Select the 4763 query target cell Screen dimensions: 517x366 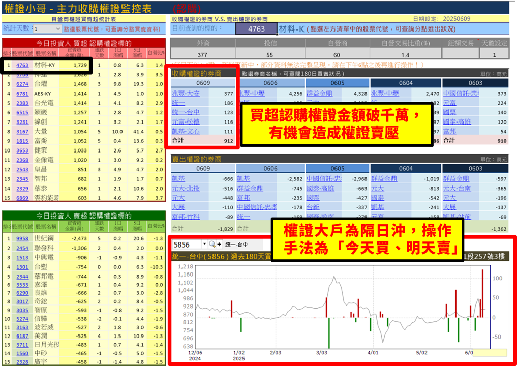[x=256, y=29]
